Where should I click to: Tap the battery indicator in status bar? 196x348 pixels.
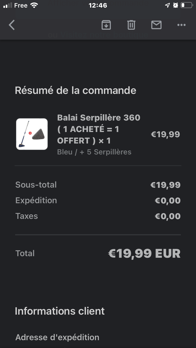coord(187,5)
